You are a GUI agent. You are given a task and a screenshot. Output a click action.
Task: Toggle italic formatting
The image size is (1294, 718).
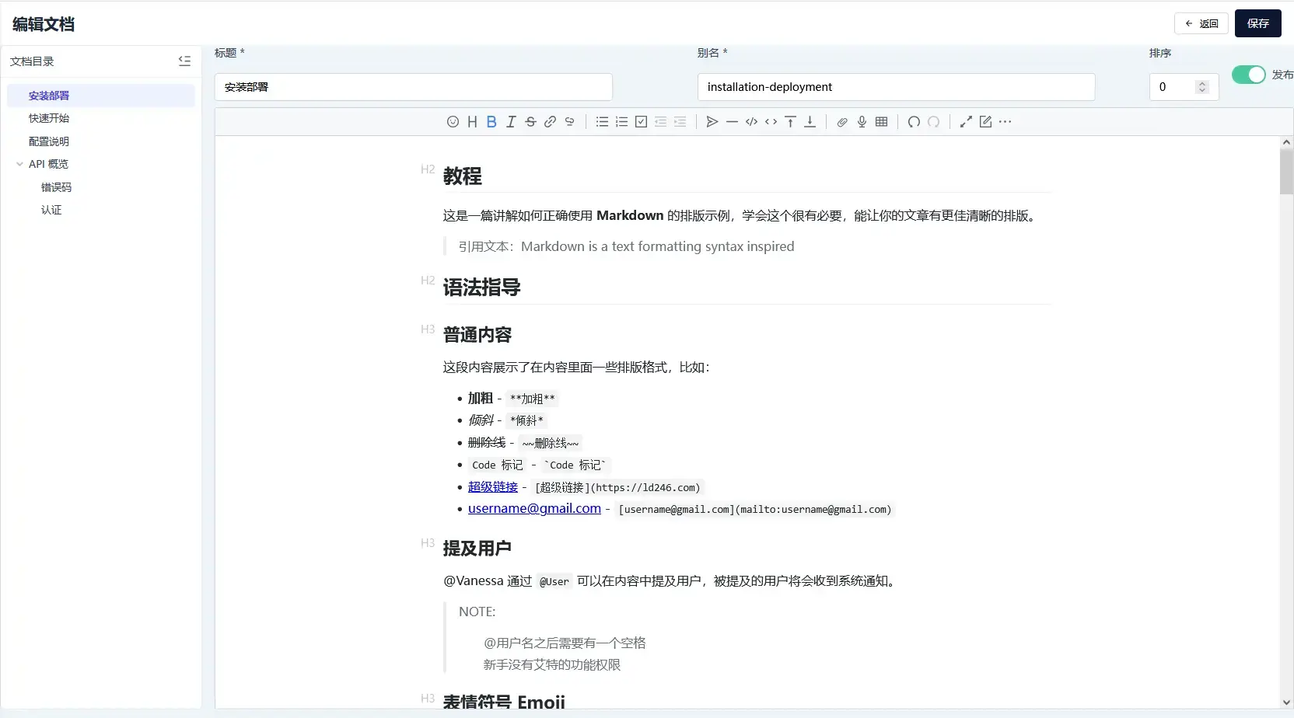coord(511,121)
